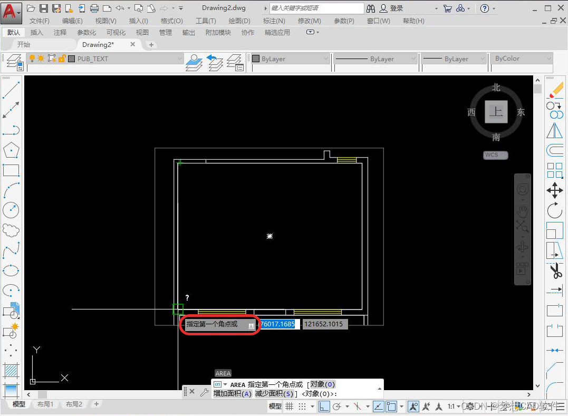Image resolution: width=568 pixels, height=416 pixels.
Task: Toggle grid display on status bar
Action: 289,406
